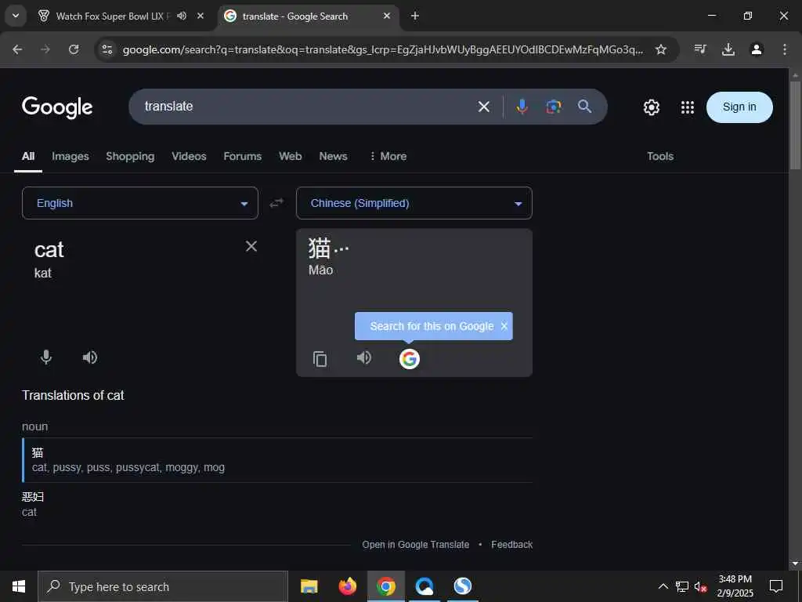Image resolution: width=802 pixels, height=602 pixels.
Task: Click the Feedback link
Action: [511, 545]
